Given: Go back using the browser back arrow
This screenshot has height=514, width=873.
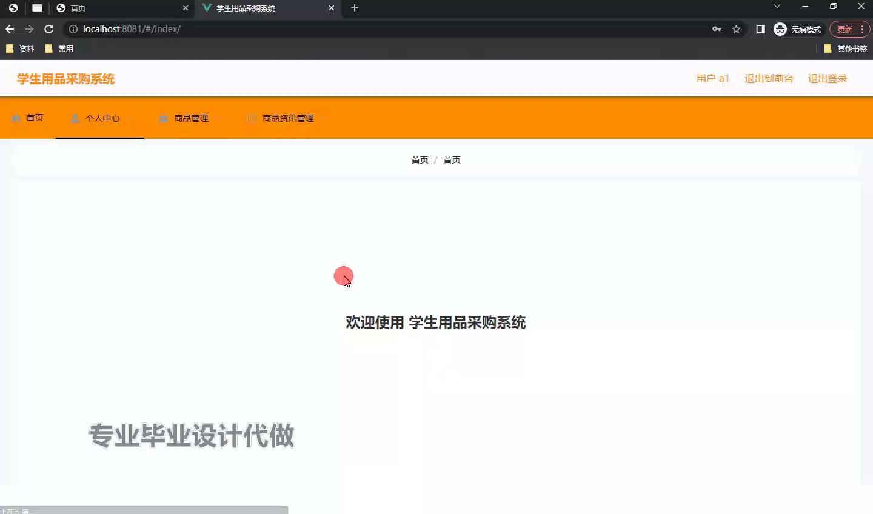Looking at the screenshot, I should click(x=10, y=29).
